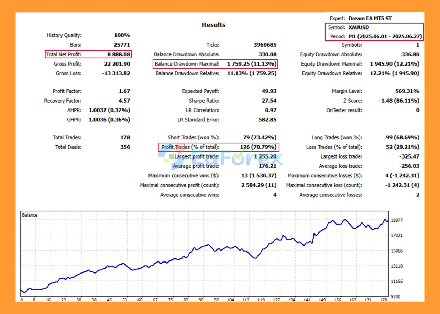
Task: Click the Long Trades 99 (68.69%) value
Action: click(x=403, y=137)
